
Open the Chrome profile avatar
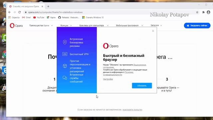[x=208, y=12]
